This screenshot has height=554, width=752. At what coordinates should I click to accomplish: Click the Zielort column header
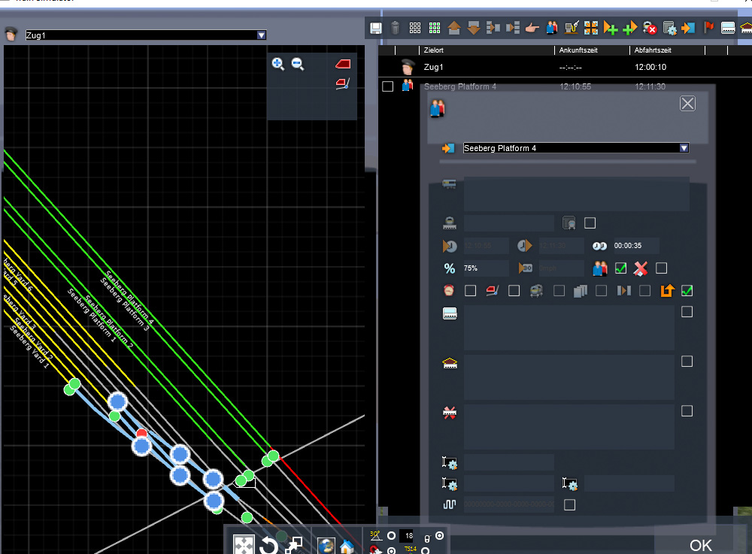(434, 50)
